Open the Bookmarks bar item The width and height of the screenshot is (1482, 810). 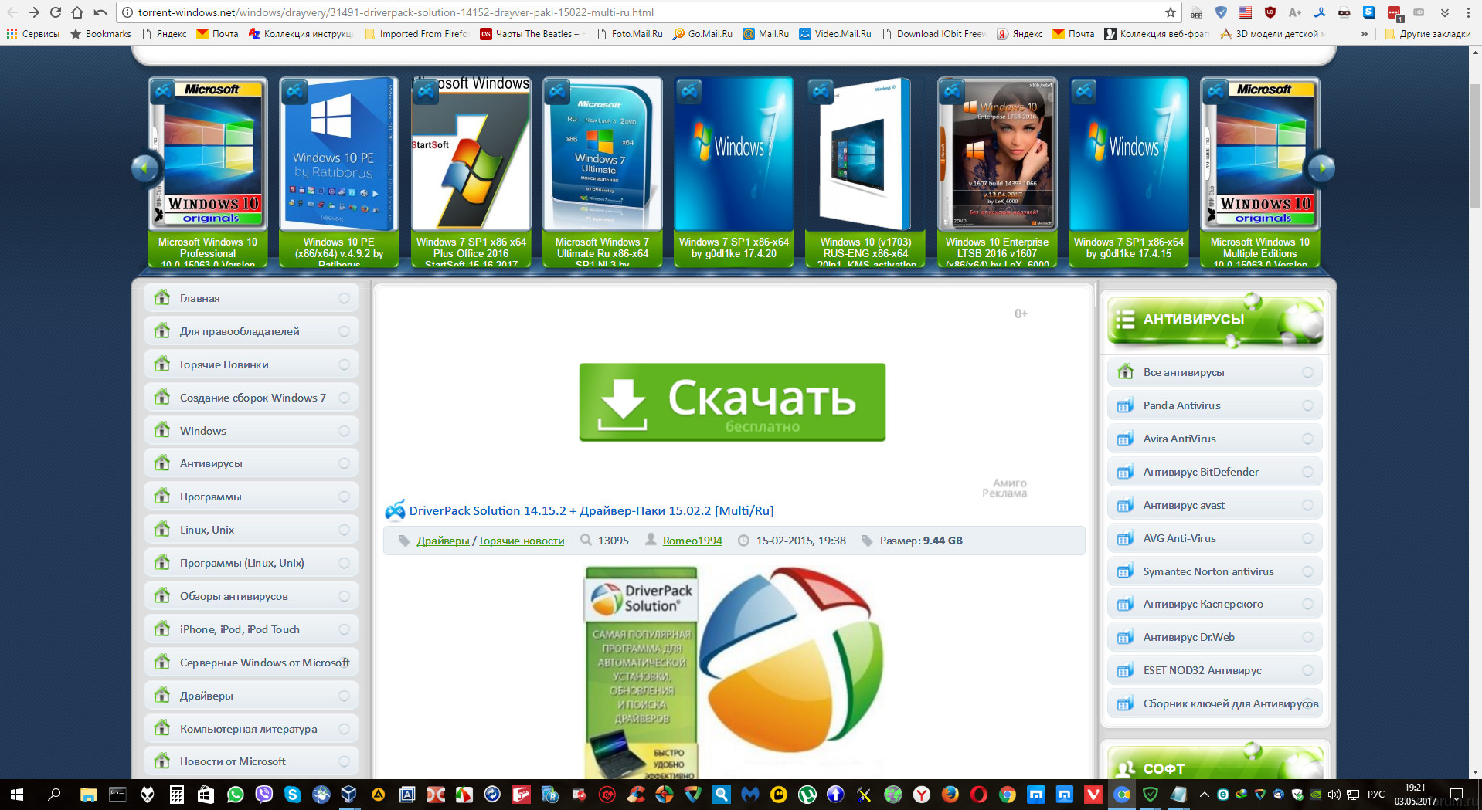tap(100, 34)
